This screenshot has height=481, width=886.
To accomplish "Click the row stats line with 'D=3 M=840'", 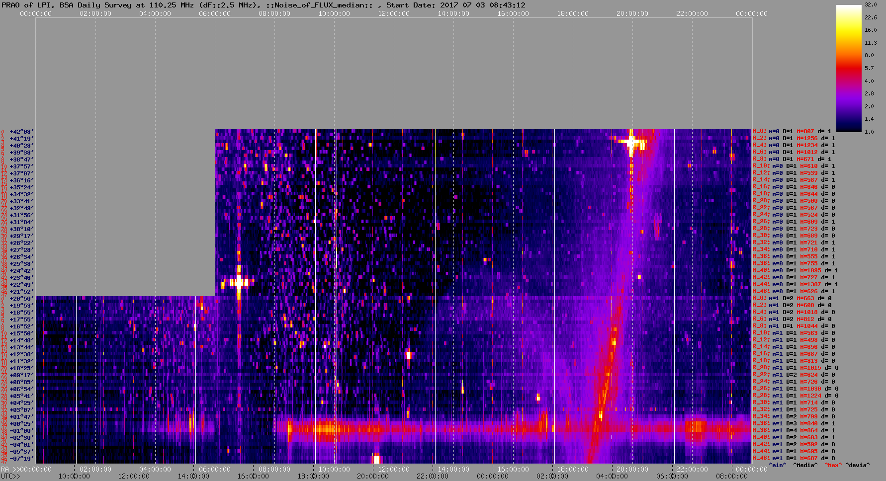I will (794, 423).
